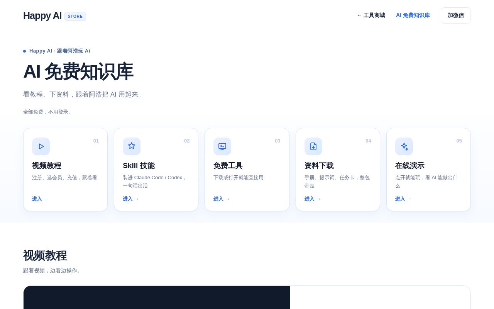This screenshot has height=309, width=494.
Task: Open the Happy AI logo
Action: 42,15
